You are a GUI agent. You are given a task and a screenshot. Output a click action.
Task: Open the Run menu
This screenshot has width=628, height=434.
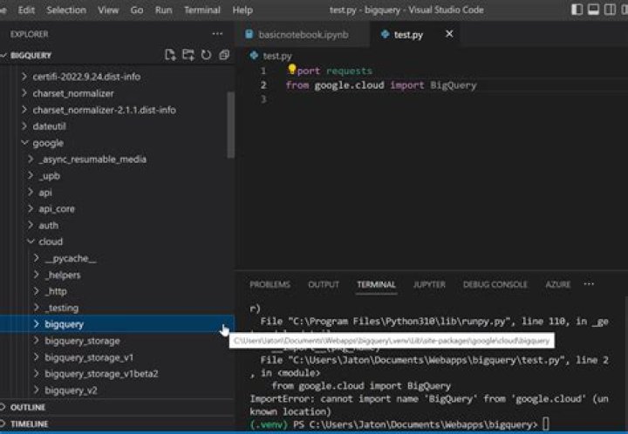point(163,10)
